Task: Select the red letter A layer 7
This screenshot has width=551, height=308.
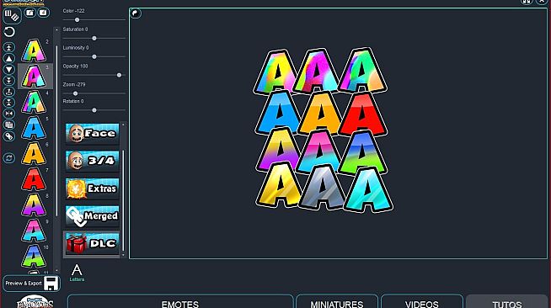Action: 34,179
